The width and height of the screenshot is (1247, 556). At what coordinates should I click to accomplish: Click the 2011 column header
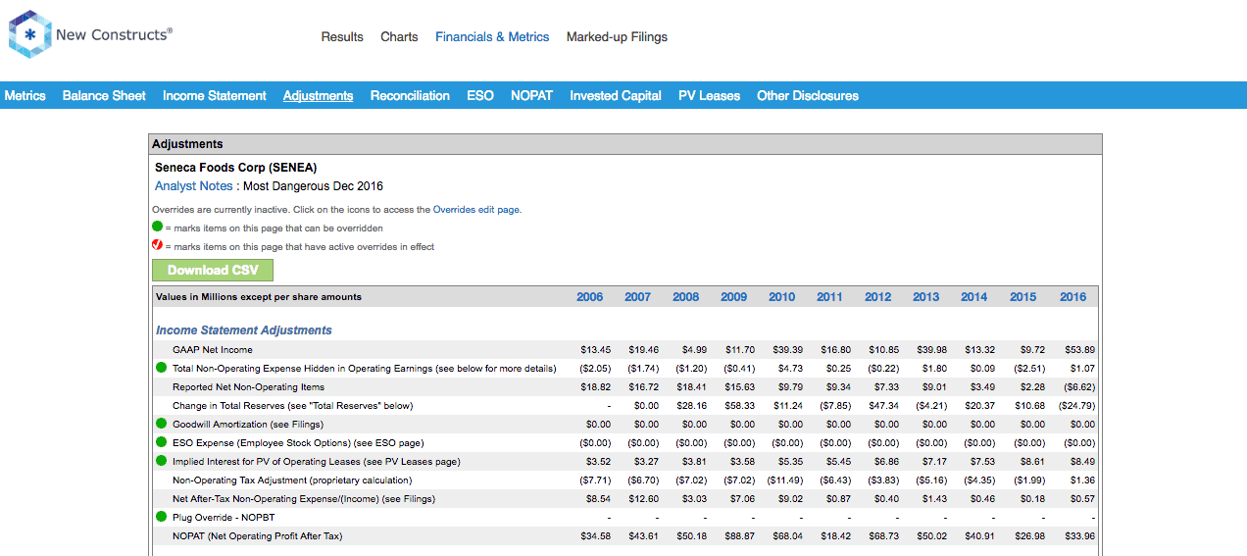coord(830,296)
